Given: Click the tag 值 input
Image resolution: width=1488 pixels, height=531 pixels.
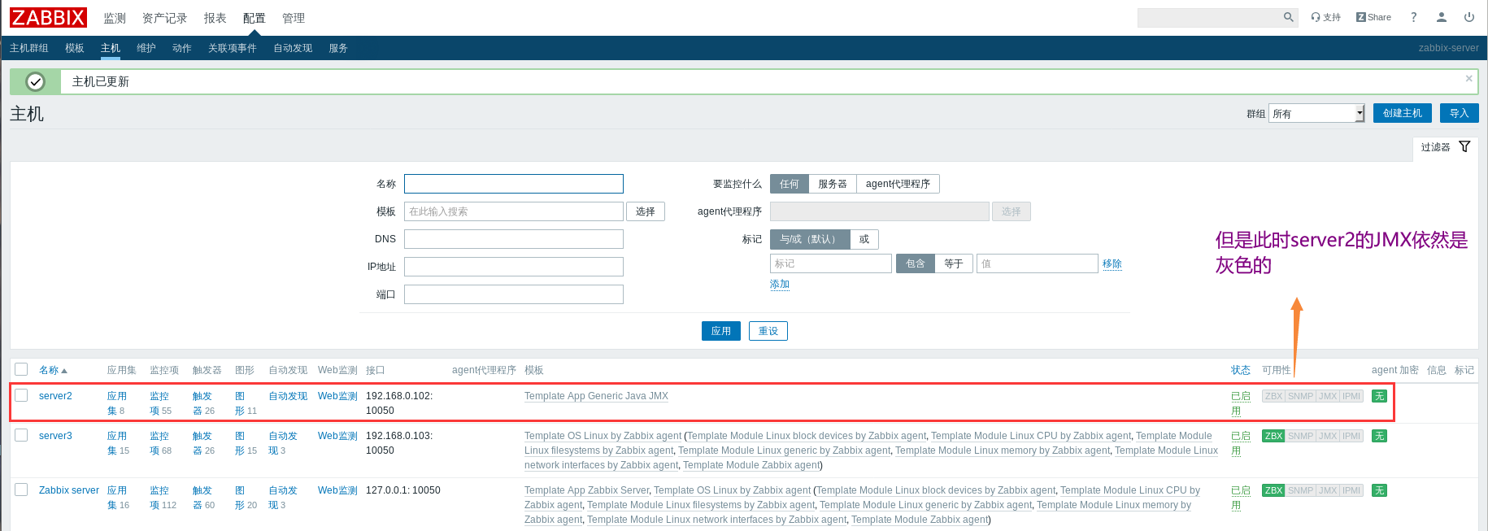Looking at the screenshot, I should [x=1038, y=263].
